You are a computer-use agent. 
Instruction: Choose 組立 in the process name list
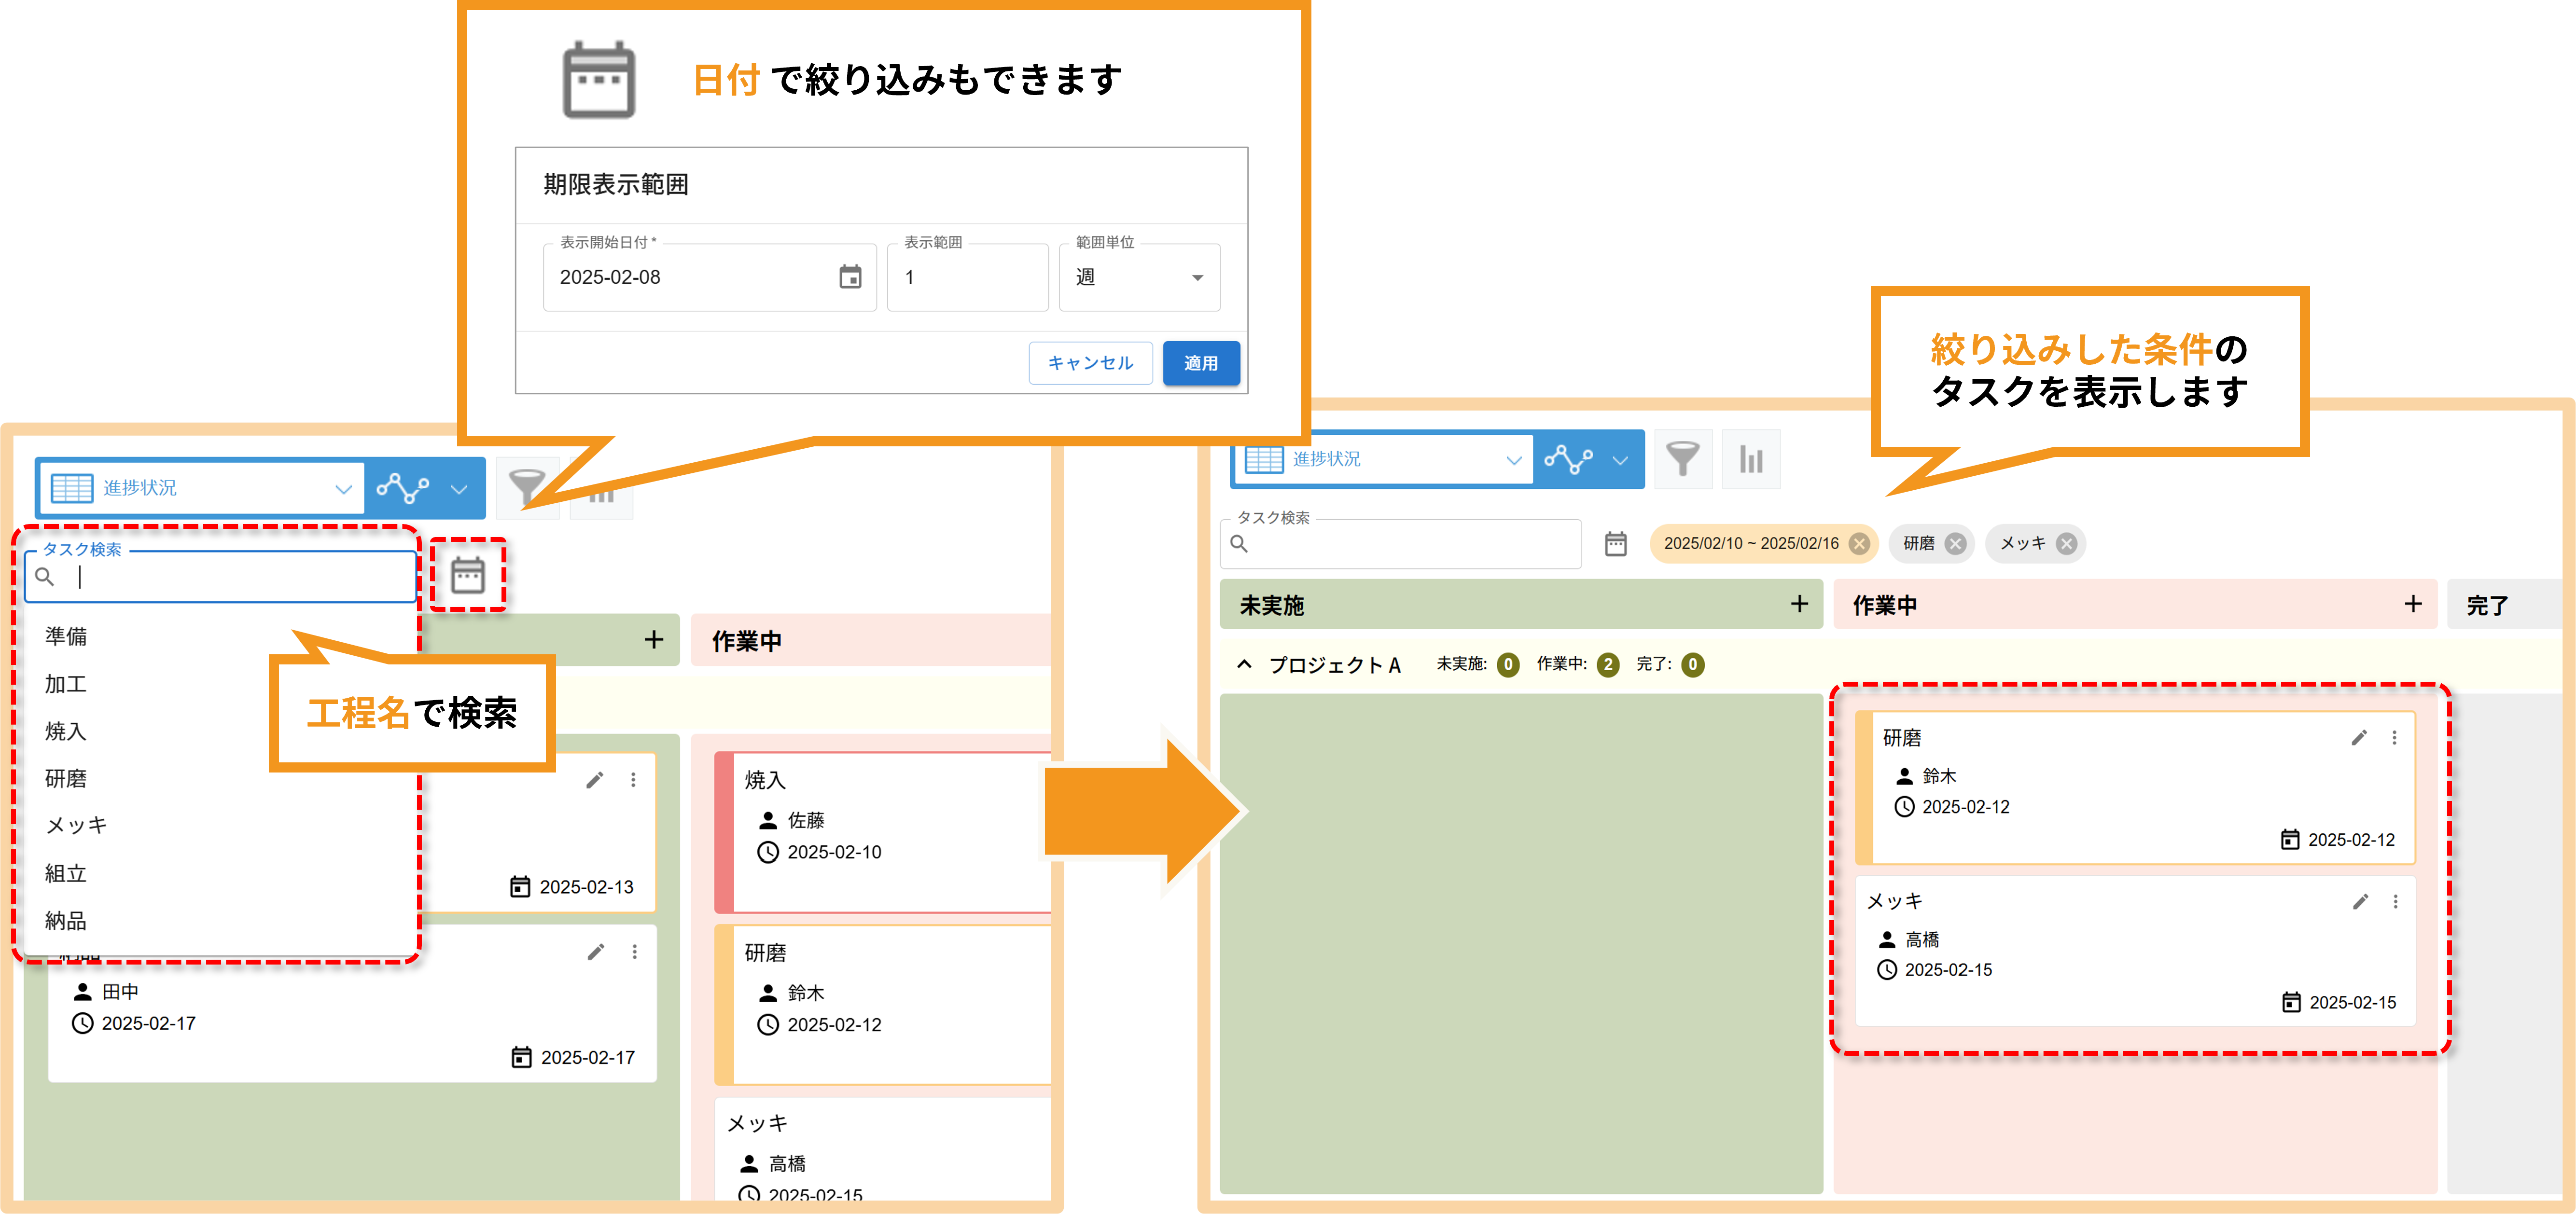pos(66,873)
